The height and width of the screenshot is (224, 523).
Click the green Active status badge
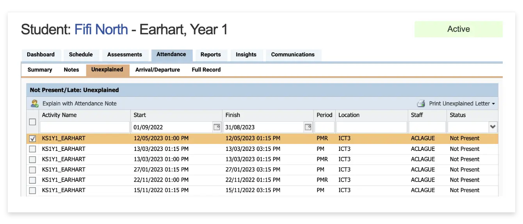[458, 29]
